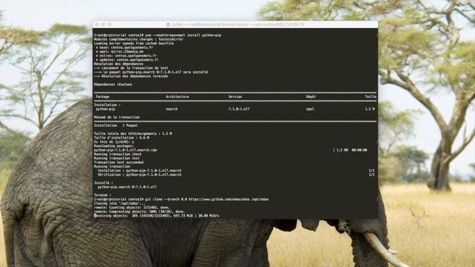Click the 'python-pip.noarch 0:7.1.0-1.el7' installed line
This screenshot has height=267, width=475.
coord(127,187)
